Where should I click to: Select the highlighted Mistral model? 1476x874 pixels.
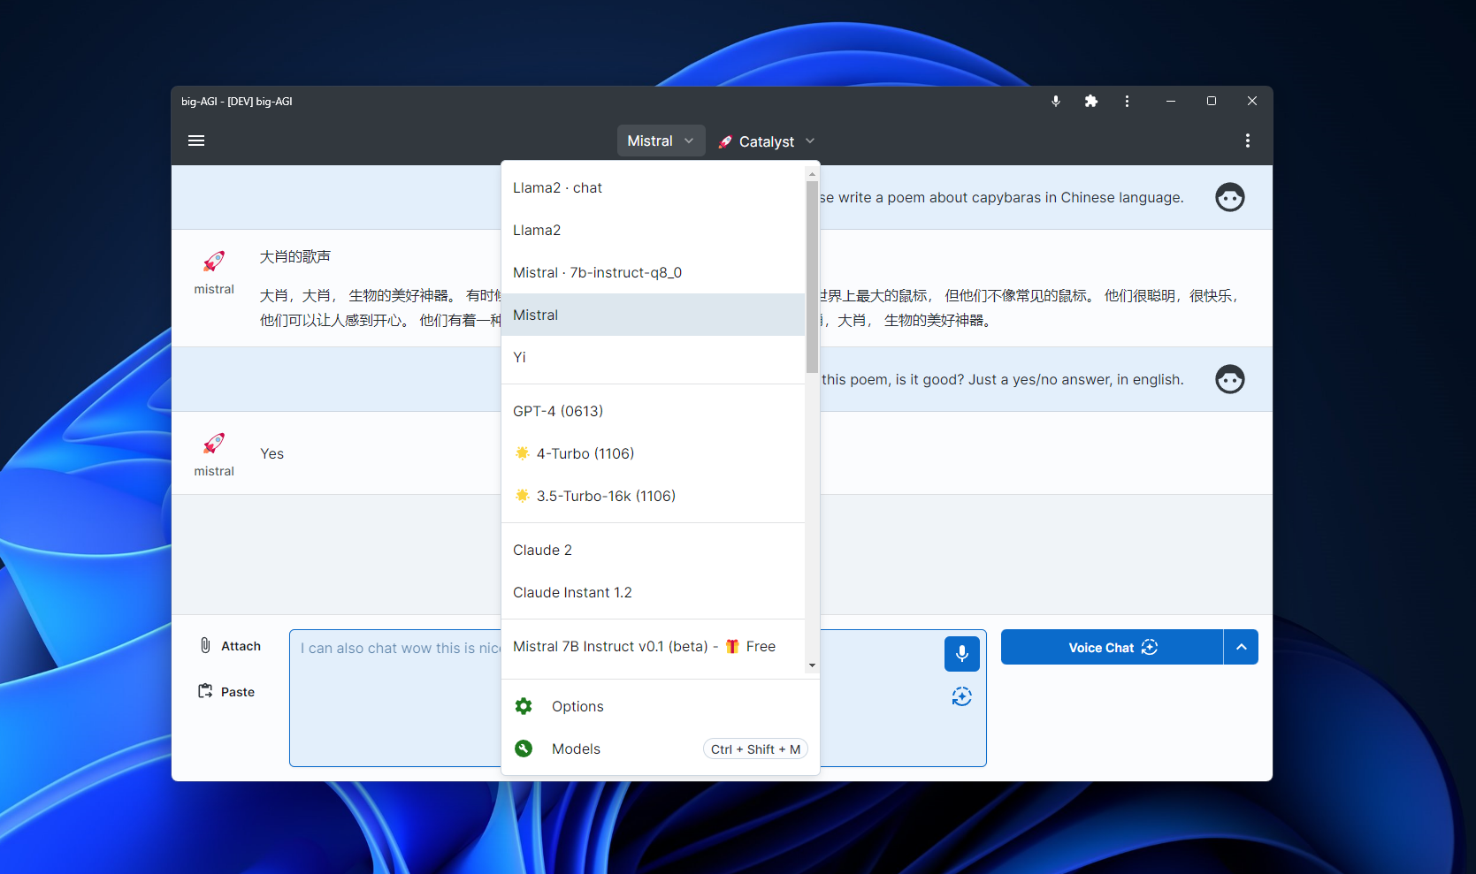[x=653, y=315]
